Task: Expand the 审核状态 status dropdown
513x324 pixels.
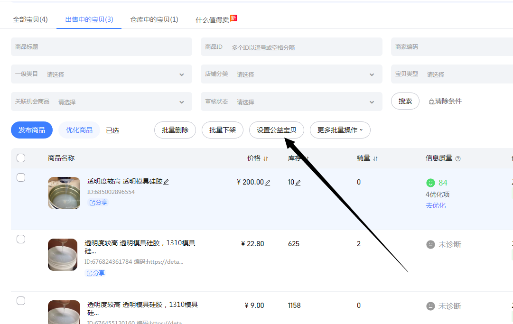Action: (291, 102)
